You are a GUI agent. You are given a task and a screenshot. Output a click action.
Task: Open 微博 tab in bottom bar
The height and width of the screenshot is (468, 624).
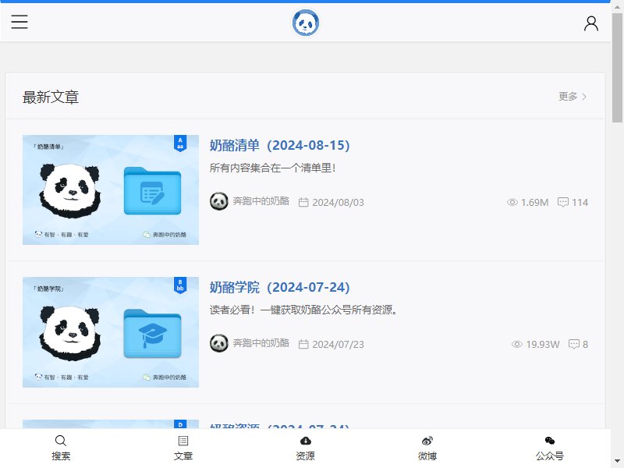[x=427, y=448]
